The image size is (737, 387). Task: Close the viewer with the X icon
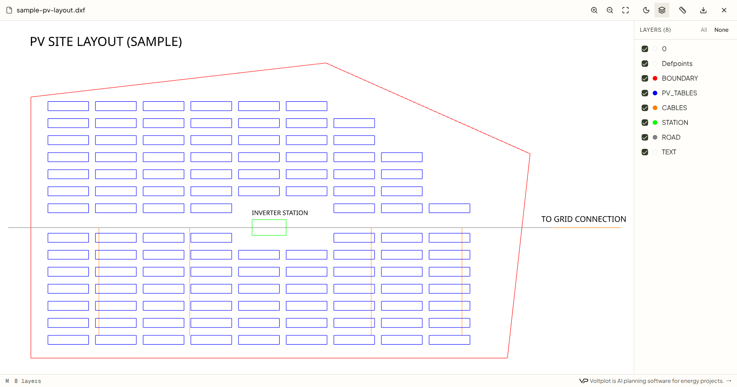pos(724,10)
